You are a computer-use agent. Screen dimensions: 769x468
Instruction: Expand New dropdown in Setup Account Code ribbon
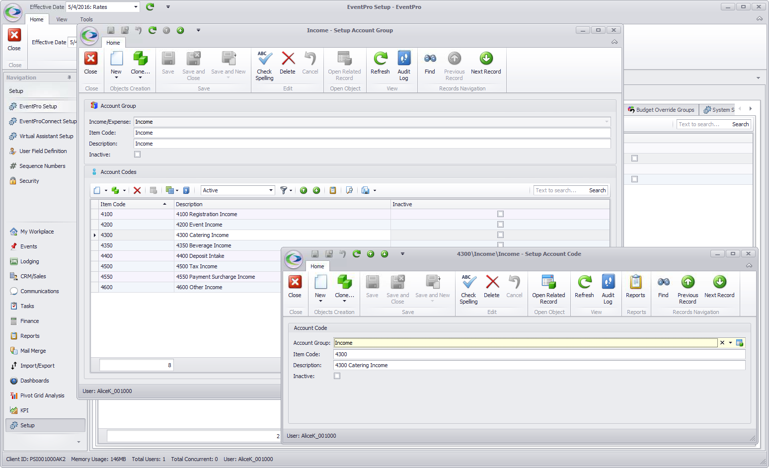tap(320, 301)
